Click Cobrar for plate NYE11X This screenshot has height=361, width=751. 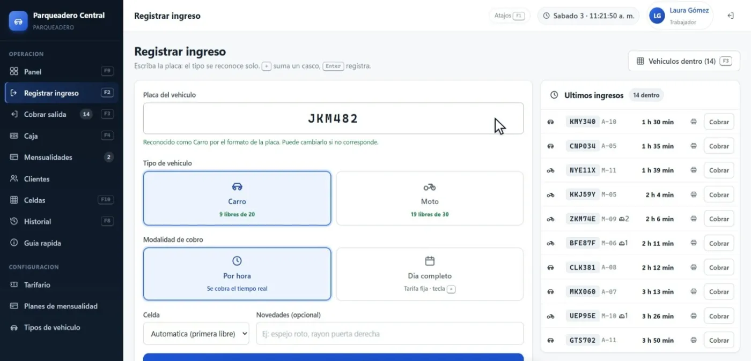[x=719, y=170]
